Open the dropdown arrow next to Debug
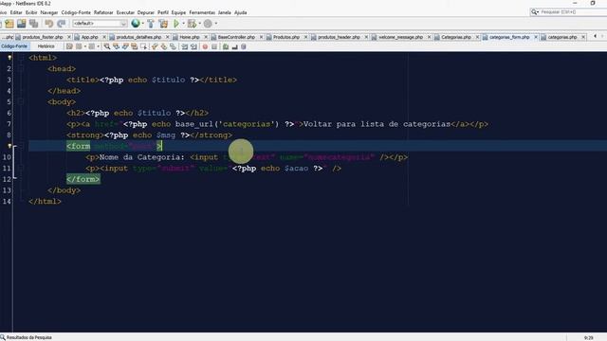Viewport: 607px width, 341px height. point(200,24)
